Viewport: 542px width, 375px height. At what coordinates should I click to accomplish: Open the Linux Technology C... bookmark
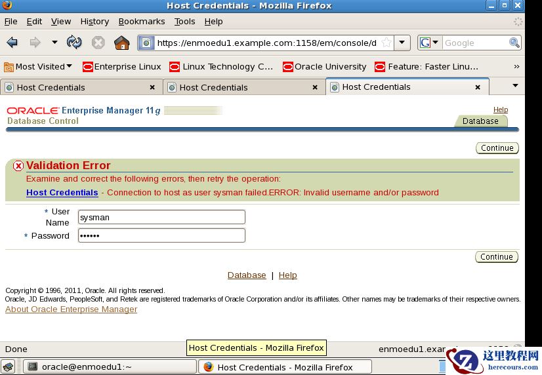(221, 66)
